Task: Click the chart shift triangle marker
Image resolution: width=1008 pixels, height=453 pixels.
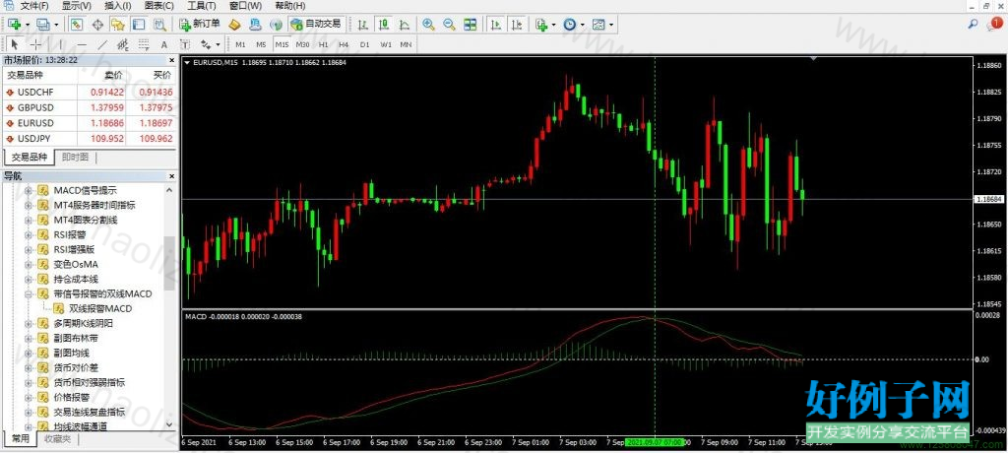Action: pos(814,59)
